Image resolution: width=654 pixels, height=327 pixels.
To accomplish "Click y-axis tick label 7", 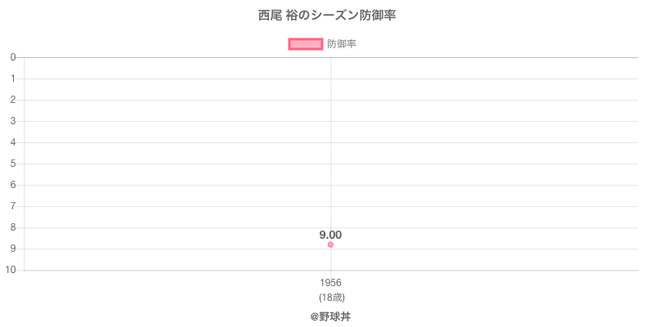I will point(14,206).
